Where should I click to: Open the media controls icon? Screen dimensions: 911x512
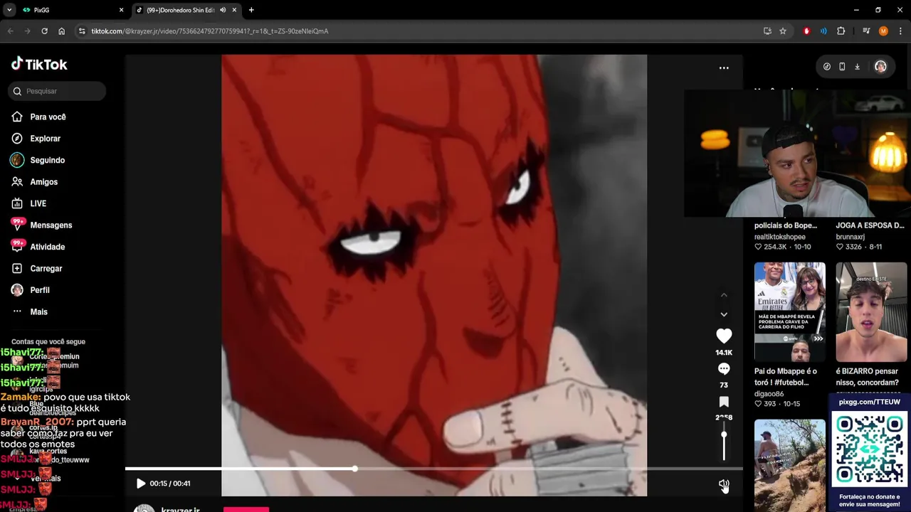866,31
